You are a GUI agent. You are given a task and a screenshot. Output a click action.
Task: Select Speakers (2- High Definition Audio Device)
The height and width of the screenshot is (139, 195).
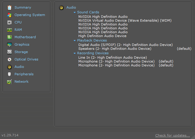(x=115, y=49)
